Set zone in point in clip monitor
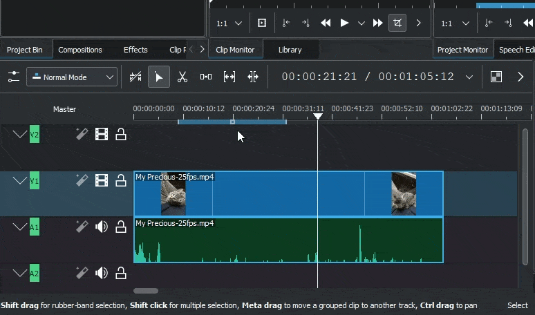535x315 pixels. pos(285,23)
